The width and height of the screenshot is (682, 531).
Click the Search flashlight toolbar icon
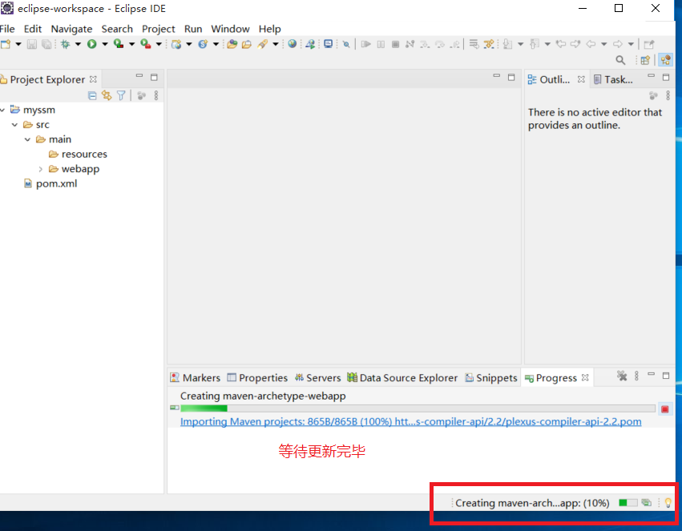click(262, 44)
